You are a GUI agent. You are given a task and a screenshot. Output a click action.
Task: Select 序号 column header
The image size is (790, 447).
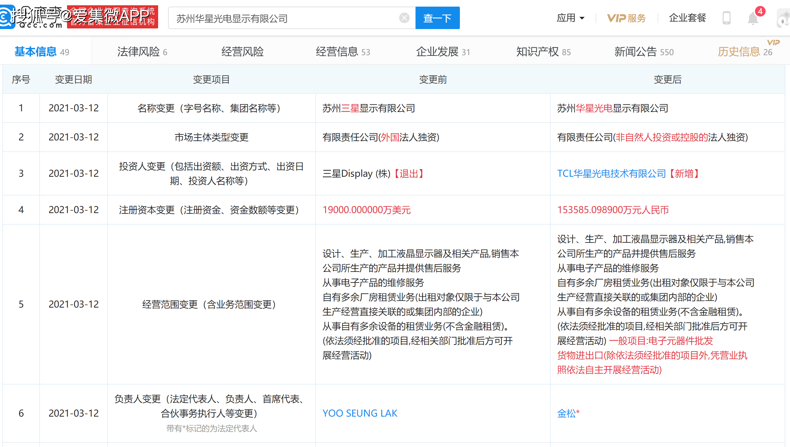pyautogui.click(x=21, y=79)
